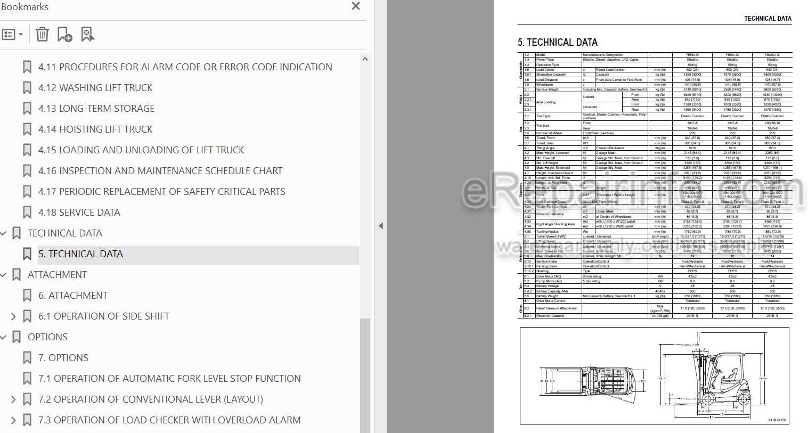Collapse the TECHNICAL DATA bookmark group

(3, 233)
